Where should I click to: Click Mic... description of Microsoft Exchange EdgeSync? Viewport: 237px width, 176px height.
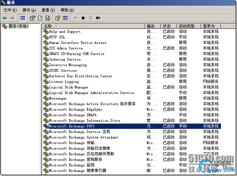(x=152, y=110)
